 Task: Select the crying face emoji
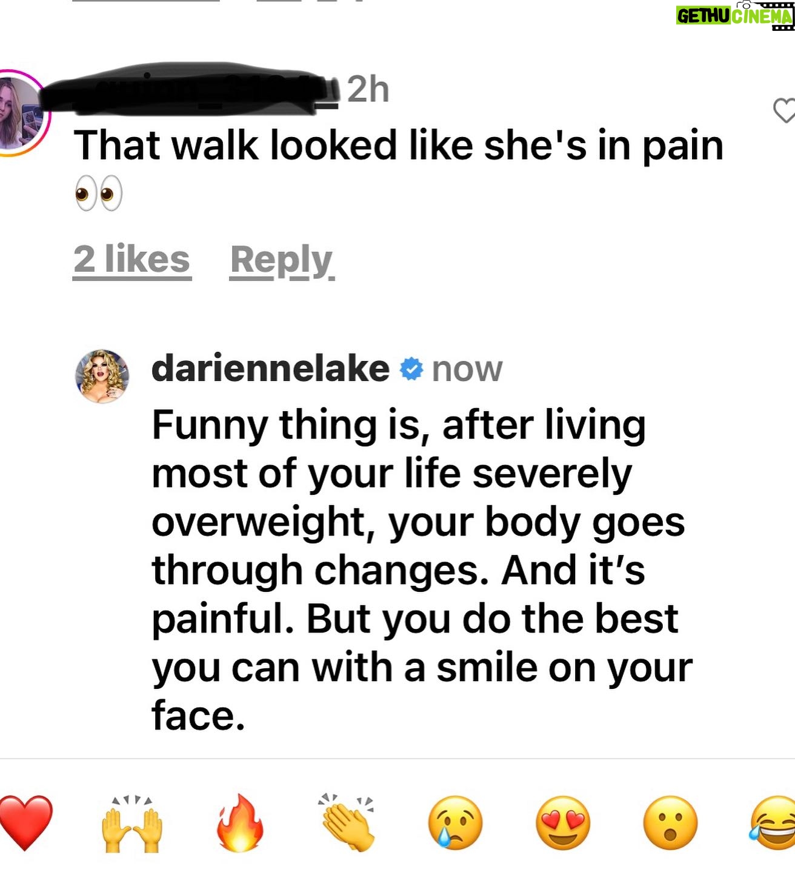[455, 823]
